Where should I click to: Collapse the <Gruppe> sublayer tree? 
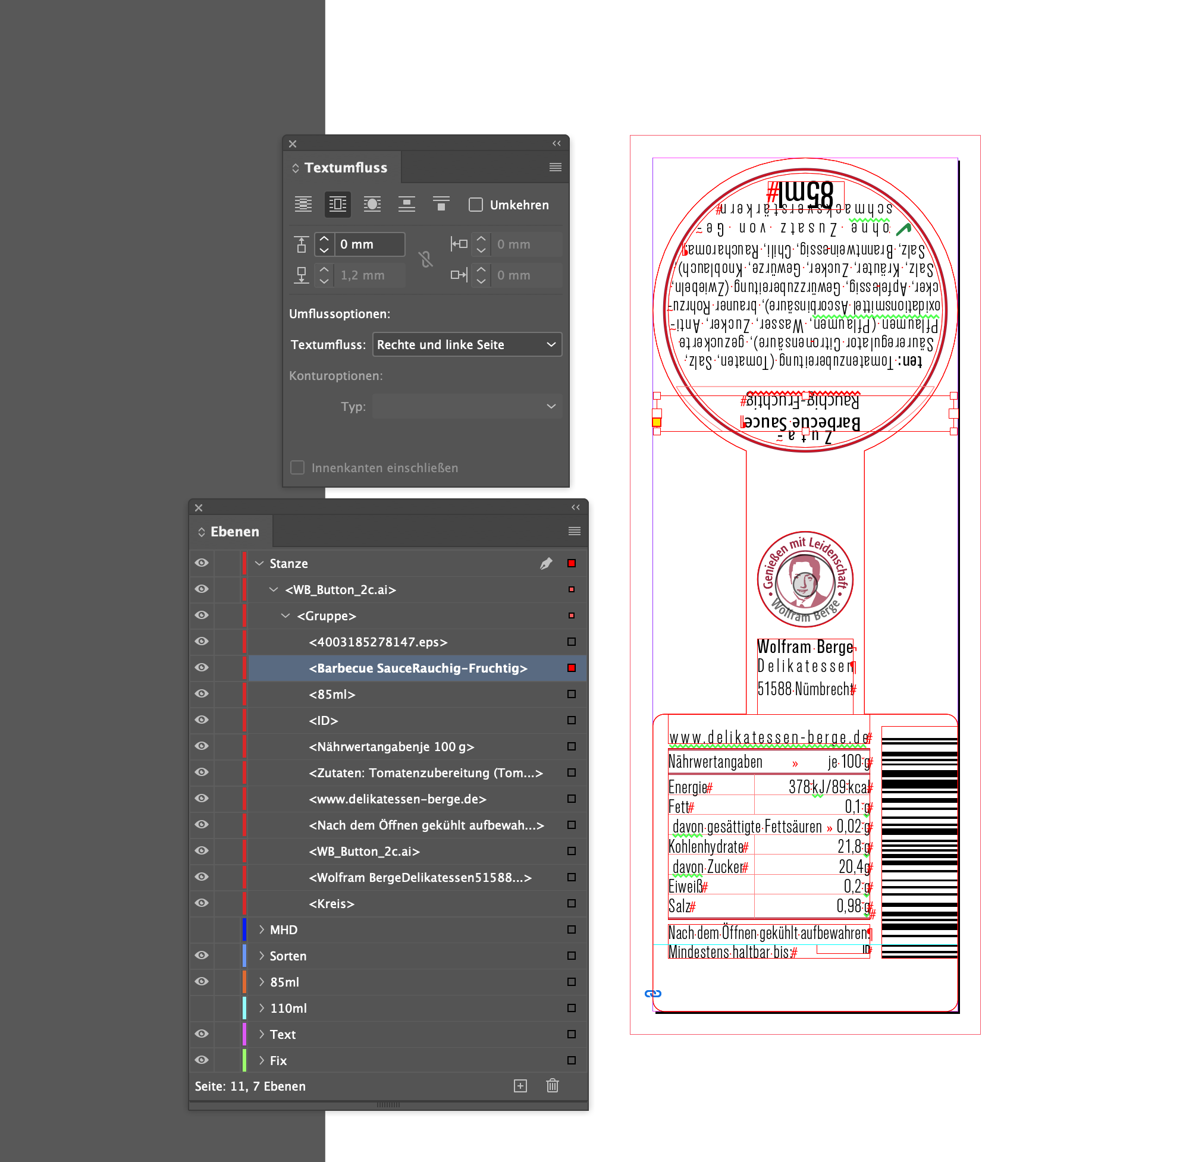[285, 615]
